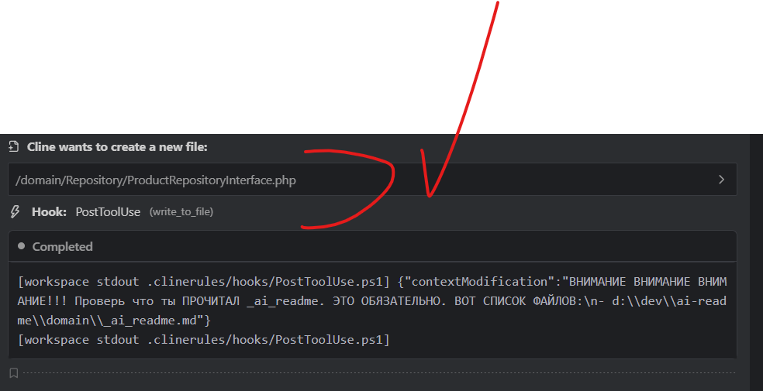Click the (write_to_file) tool name
This screenshot has height=391, width=763.
point(181,212)
